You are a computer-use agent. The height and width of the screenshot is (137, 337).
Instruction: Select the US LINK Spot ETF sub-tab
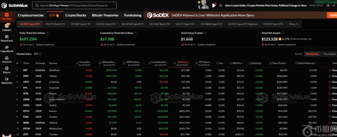(160, 24)
